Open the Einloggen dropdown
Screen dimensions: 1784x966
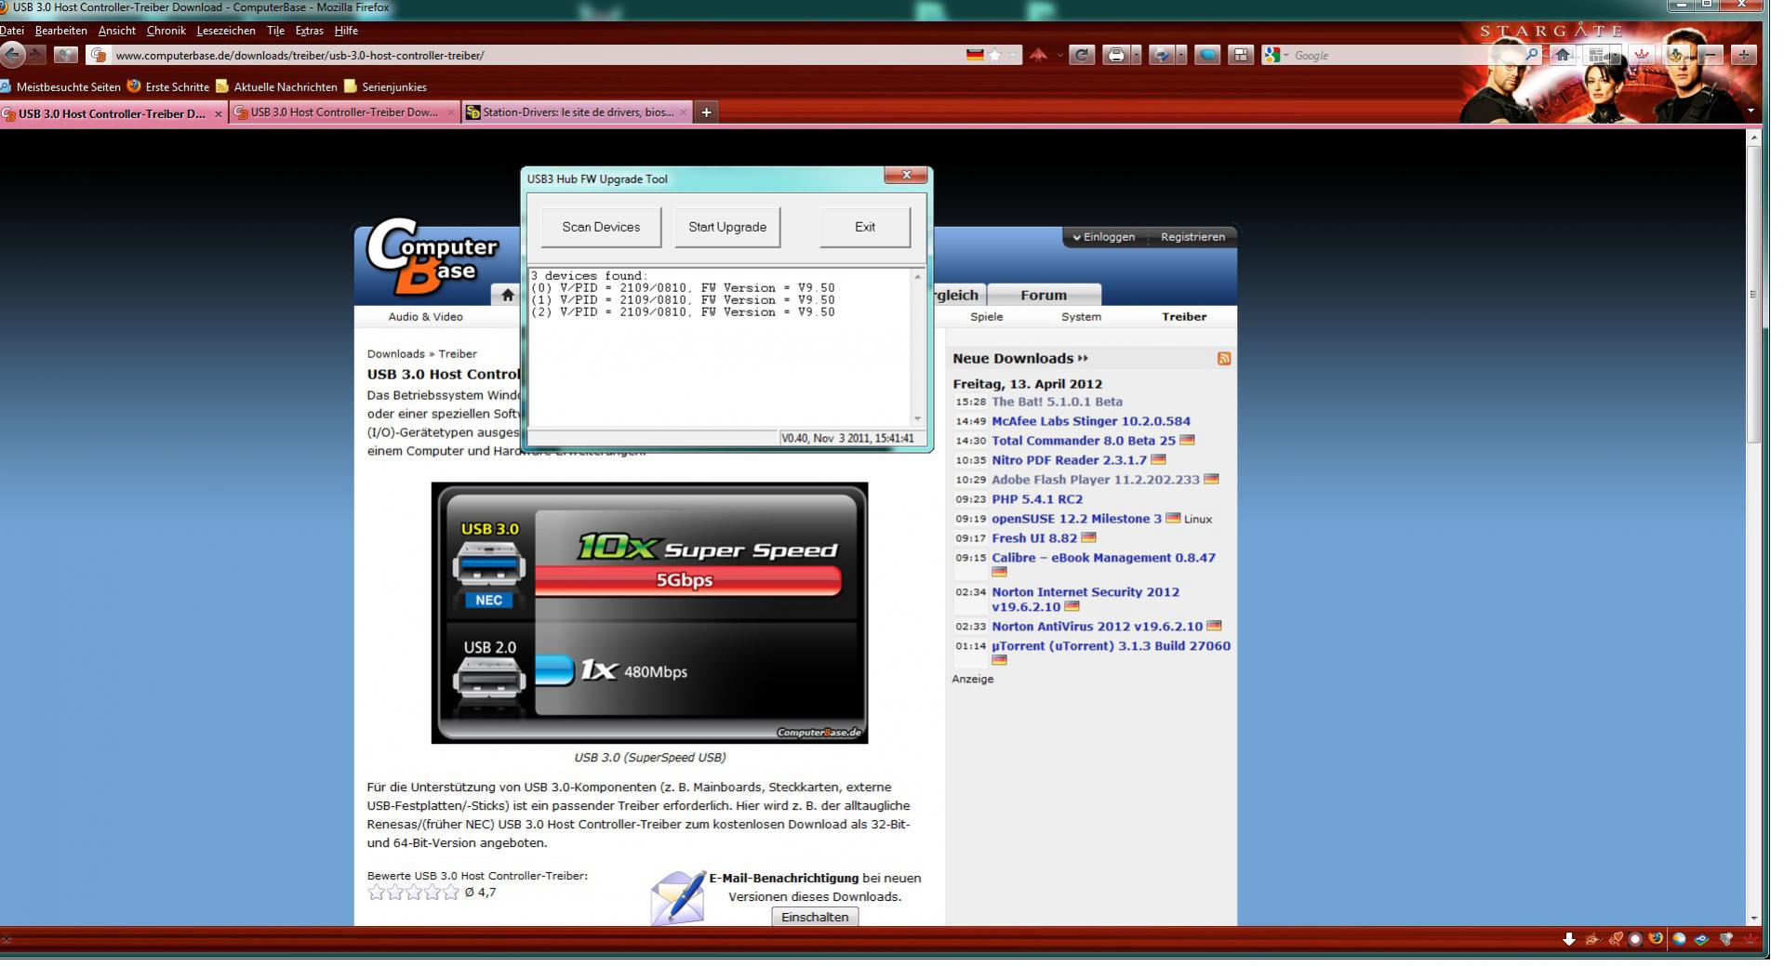point(1104,237)
